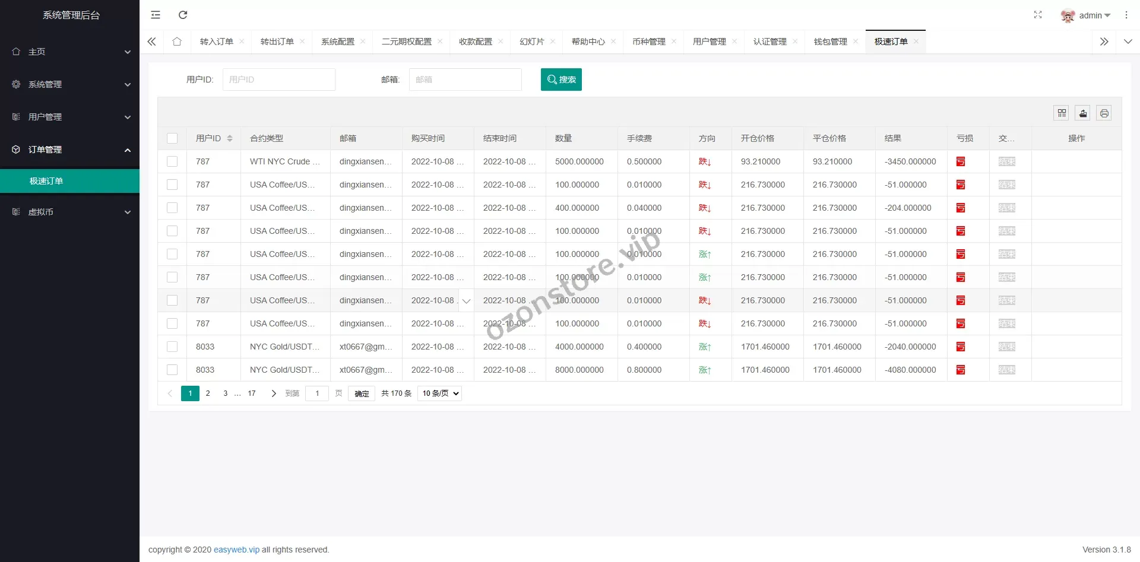The image size is (1140, 562).
Task: Expand the 虚拟币 sidebar section
Action: [69, 212]
